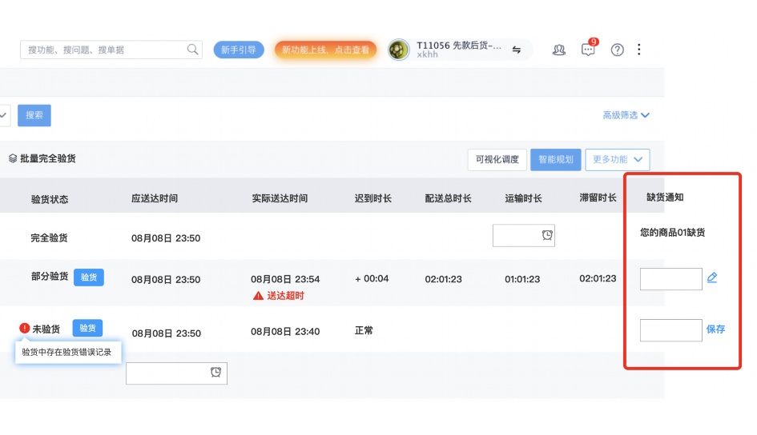Expand 高级筛选 advanced filter
The height and width of the screenshot is (435, 757).
click(x=626, y=115)
